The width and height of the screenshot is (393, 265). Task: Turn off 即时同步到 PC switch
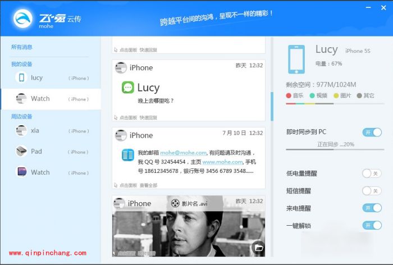(372, 132)
